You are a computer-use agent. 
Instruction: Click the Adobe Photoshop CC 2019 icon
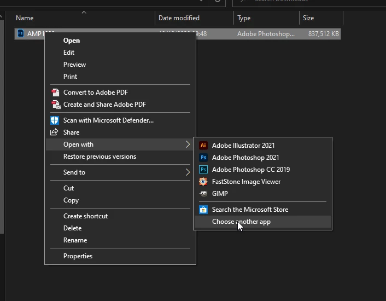(203, 170)
